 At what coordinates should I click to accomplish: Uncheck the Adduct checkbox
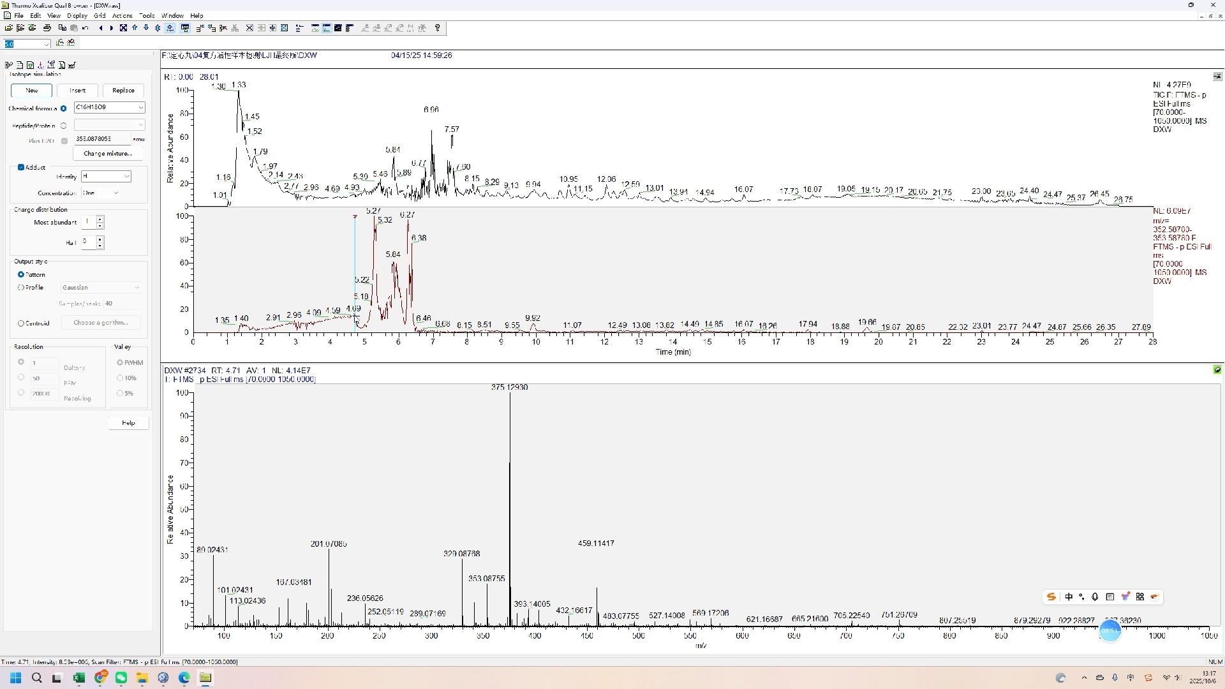(21, 167)
